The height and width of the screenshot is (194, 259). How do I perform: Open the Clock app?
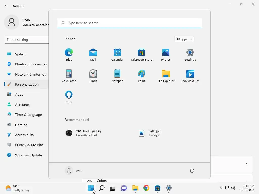pyautogui.click(x=93, y=76)
